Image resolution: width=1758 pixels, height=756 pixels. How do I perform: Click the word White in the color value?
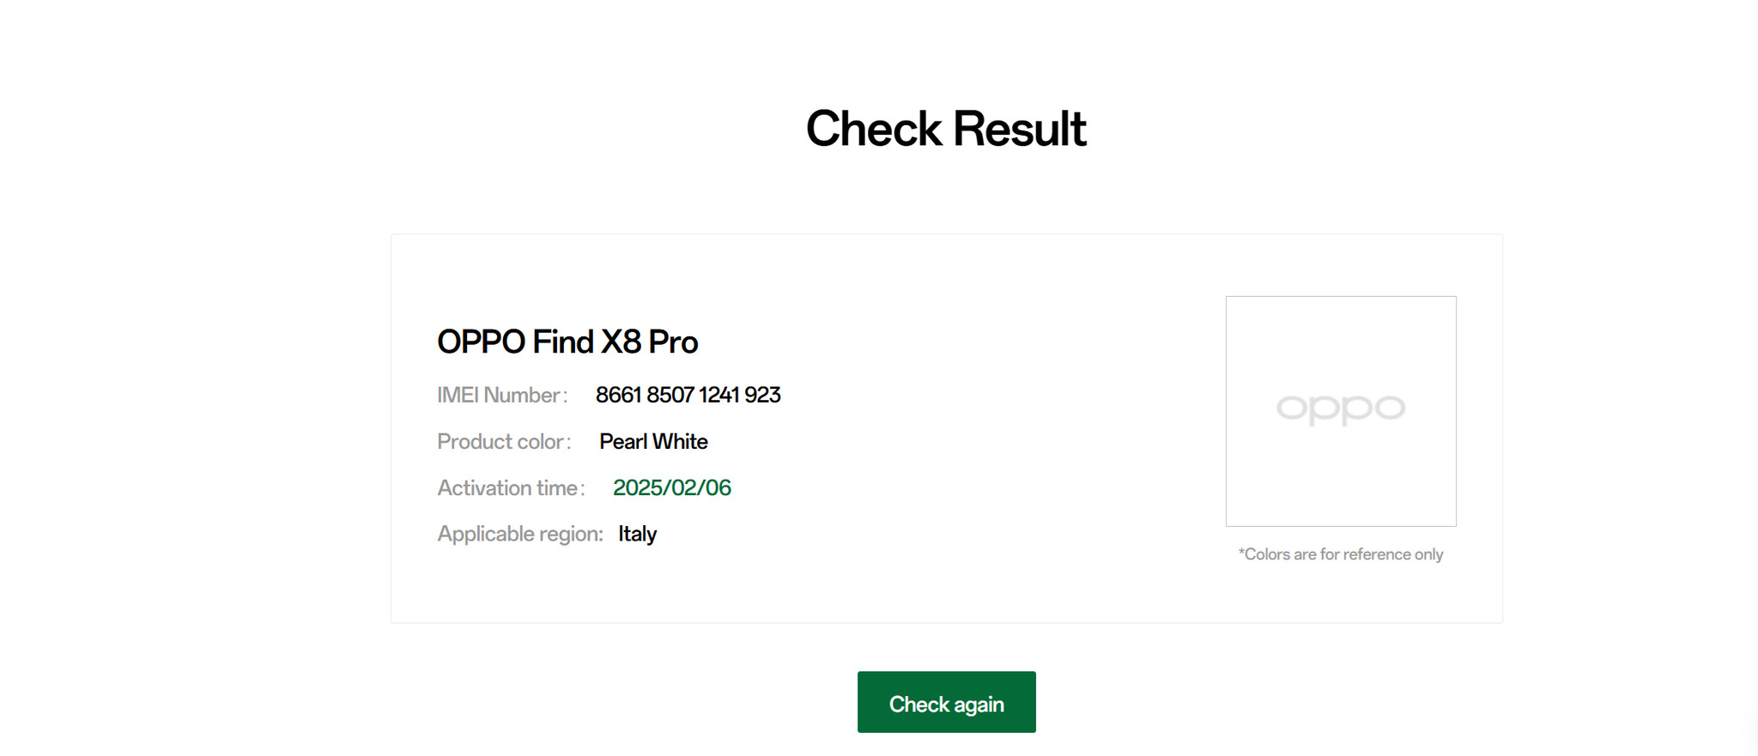coord(680,441)
